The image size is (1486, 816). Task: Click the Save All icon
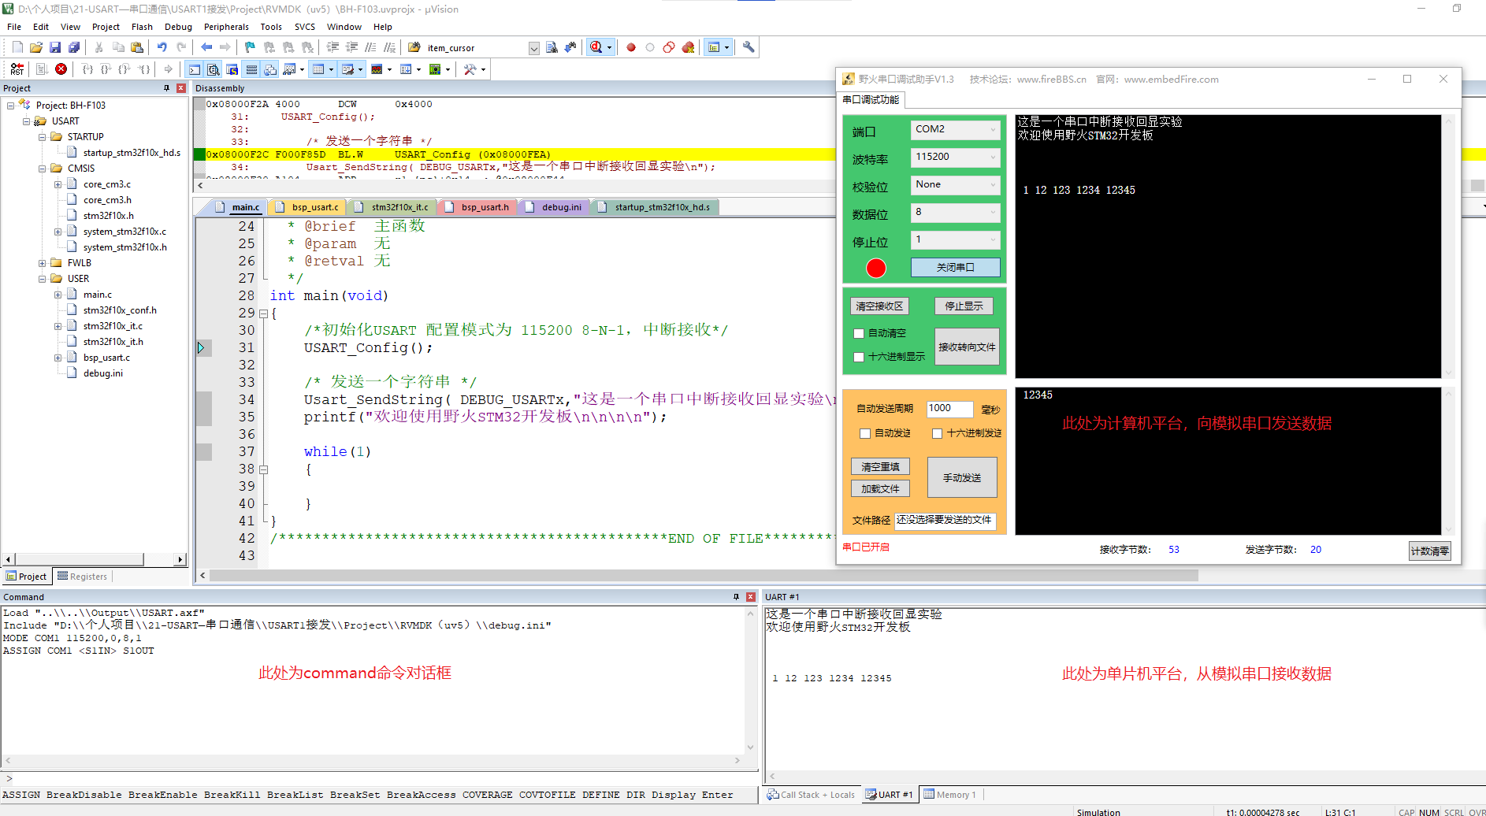click(74, 47)
